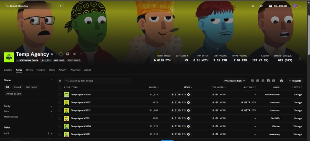The height and width of the screenshot is (141, 310).
Task: Open owner matarindo.eth profile
Action: tap(272, 95)
